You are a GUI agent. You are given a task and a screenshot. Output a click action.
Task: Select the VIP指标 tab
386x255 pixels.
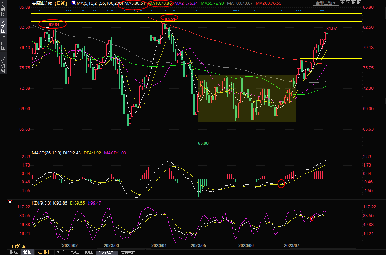click(x=44, y=252)
